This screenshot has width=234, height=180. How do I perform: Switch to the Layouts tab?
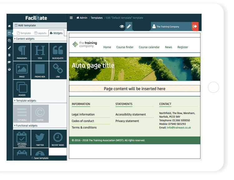(40, 33)
